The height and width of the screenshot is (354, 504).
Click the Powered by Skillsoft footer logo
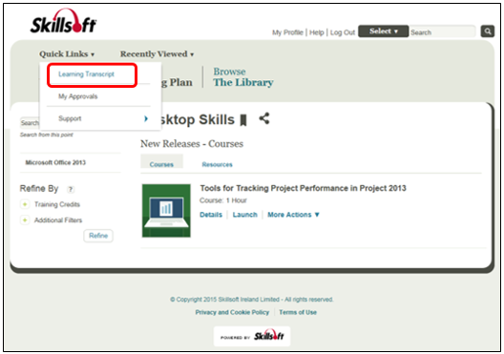point(252,336)
